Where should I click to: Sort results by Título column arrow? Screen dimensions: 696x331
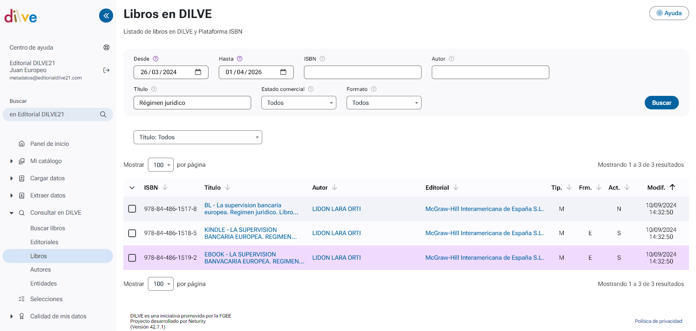[x=228, y=188]
